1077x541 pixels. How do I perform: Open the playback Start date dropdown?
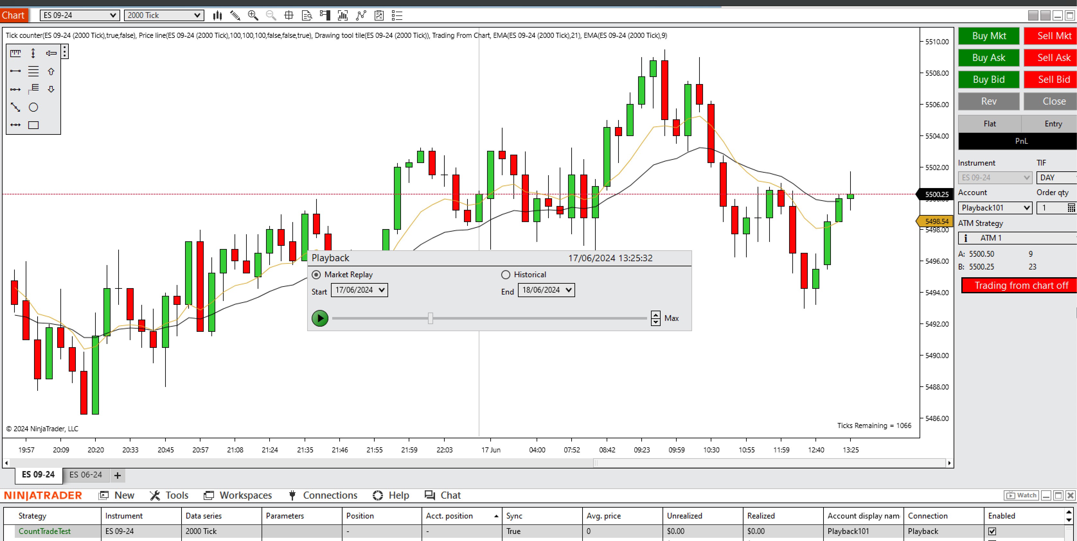pyautogui.click(x=381, y=290)
